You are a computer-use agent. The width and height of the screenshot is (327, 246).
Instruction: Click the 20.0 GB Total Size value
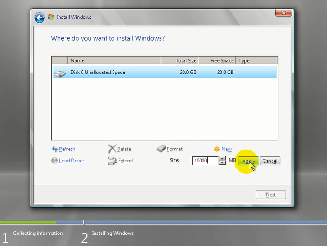(x=188, y=72)
